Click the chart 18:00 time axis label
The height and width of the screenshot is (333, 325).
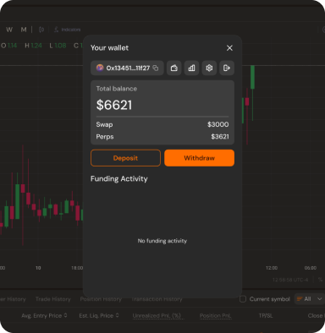(77, 268)
